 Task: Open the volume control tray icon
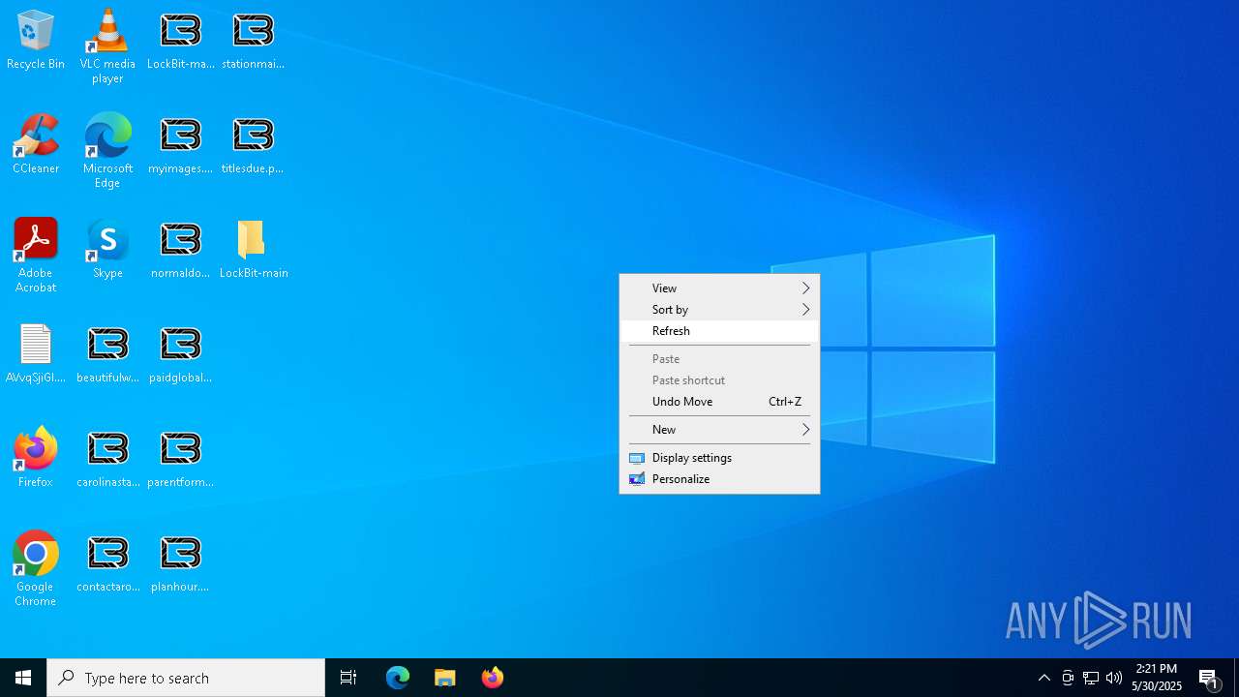tap(1114, 678)
